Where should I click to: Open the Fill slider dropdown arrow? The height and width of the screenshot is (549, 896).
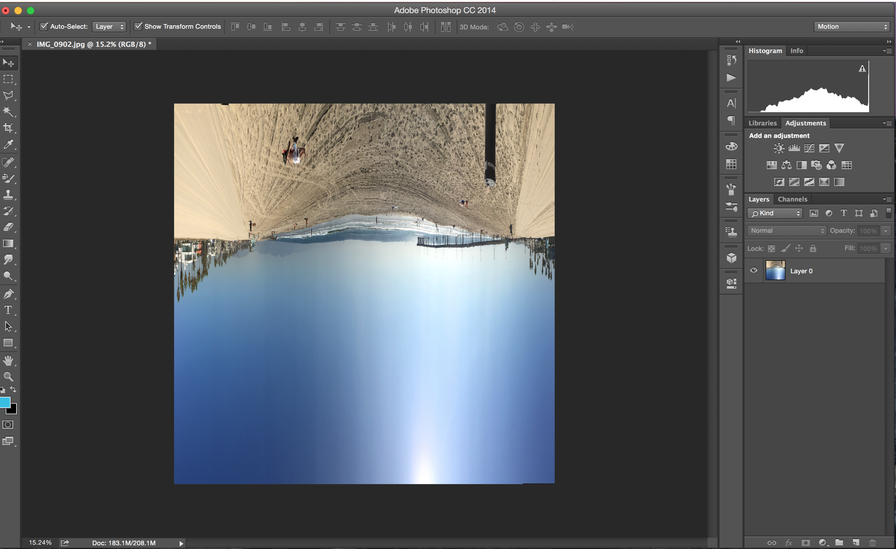pos(886,248)
